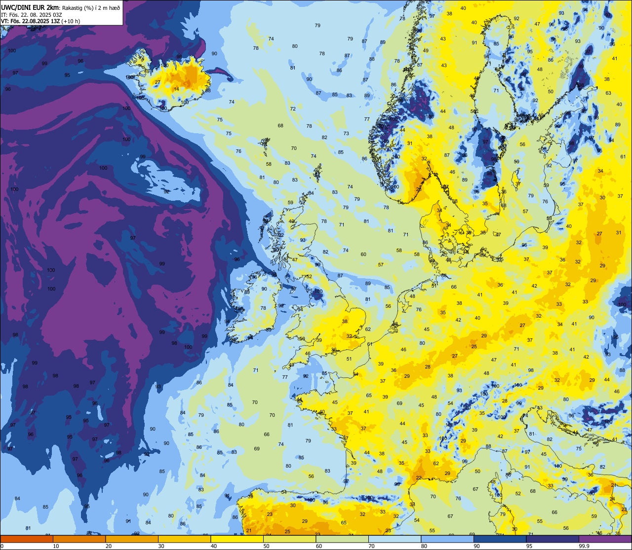
Task: Click the title text 'UWC/DINI EUR 2km'
Action: coord(30,7)
